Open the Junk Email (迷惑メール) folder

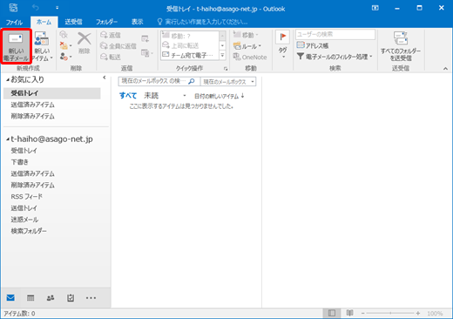(x=24, y=220)
